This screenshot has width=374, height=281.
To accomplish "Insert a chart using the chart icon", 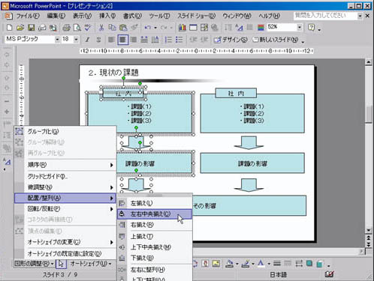I will click(182, 28).
